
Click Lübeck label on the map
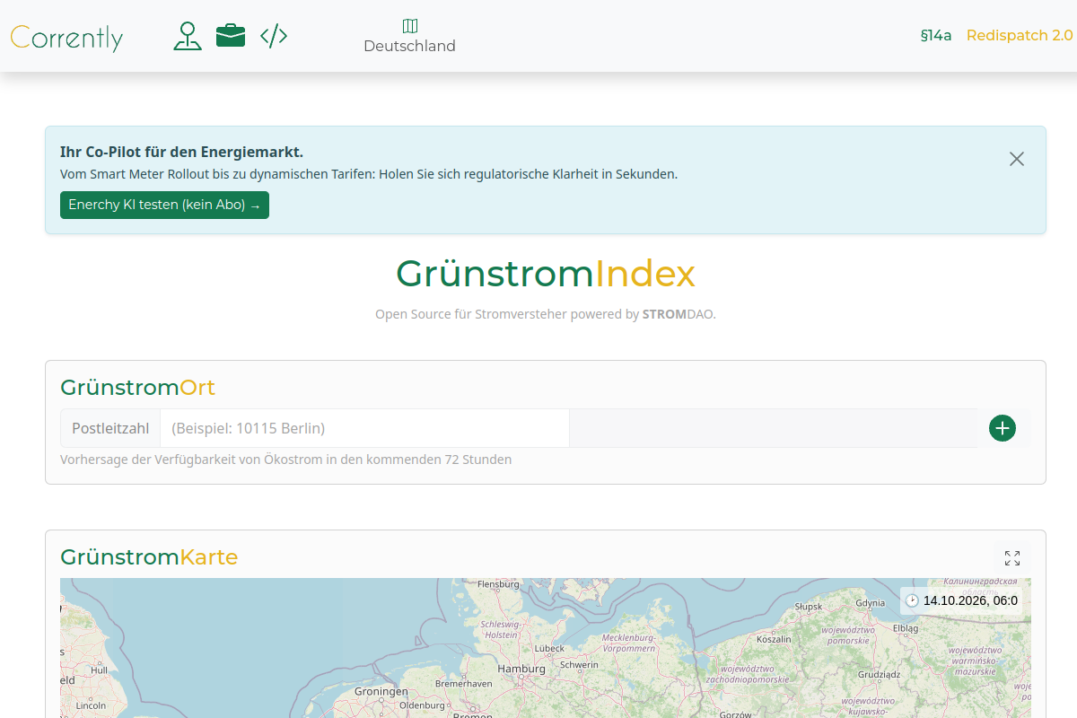coord(549,648)
